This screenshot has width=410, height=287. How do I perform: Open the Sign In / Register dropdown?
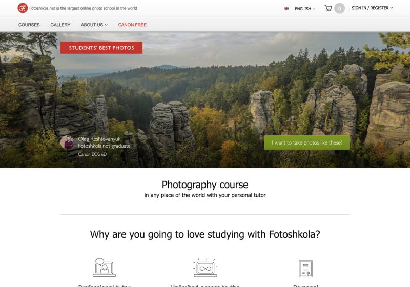pyautogui.click(x=372, y=8)
